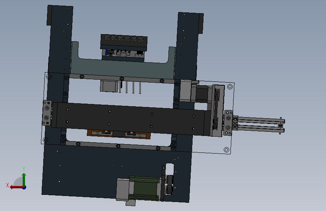
Task: Select the protruding guide rods on the right
Action: [x=261, y=124]
